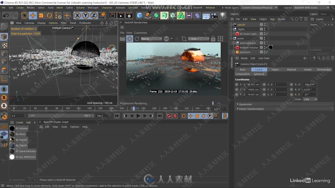Open the rotation Order HPB dropdown
The image size is (335, 188).
tap(310, 99)
